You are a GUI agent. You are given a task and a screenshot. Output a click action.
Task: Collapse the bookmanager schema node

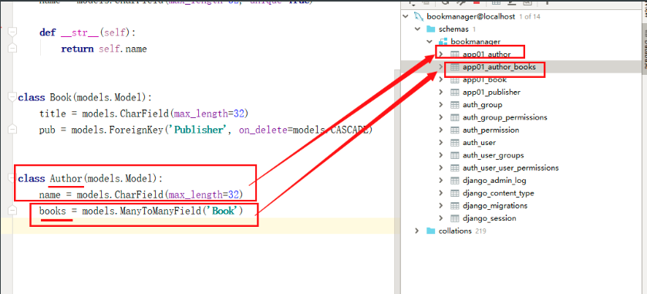coord(430,42)
